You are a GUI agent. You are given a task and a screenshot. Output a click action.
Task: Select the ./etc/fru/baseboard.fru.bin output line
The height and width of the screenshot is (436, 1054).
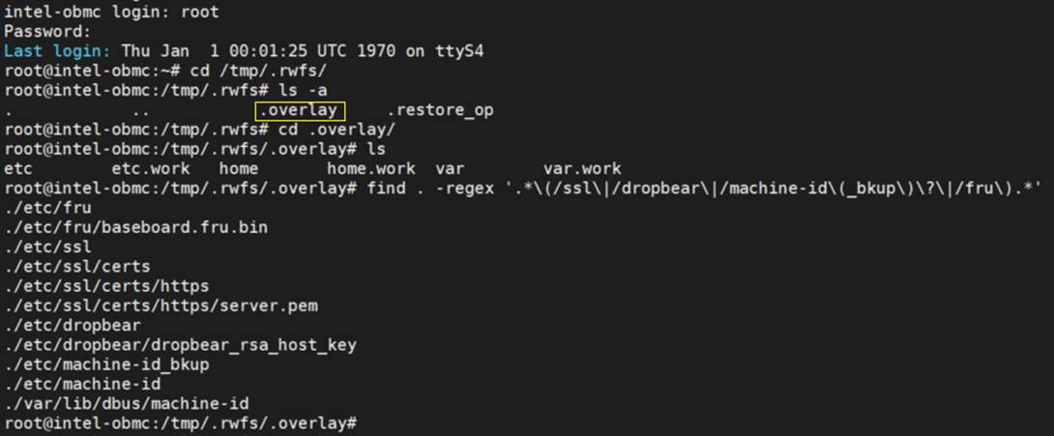(x=136, y=227)
